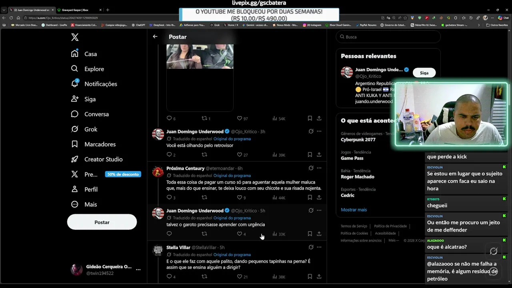The height and width of the screenshot is (288, 512).
Task: Open the Outros favoritos folder
Action: 497,25
